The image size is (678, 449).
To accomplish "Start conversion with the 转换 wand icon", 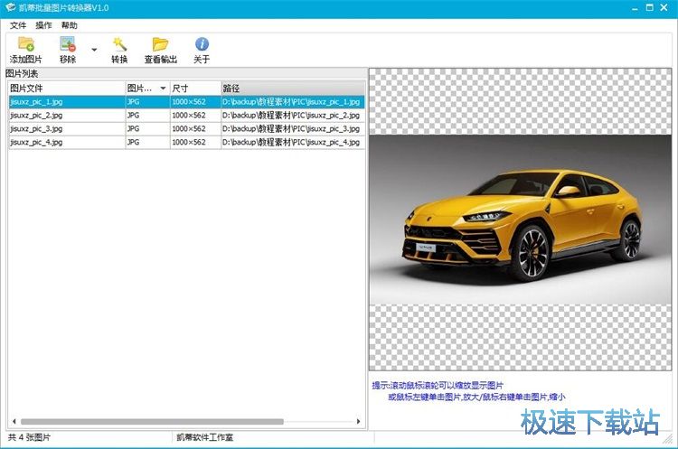I will pos(119,44).
